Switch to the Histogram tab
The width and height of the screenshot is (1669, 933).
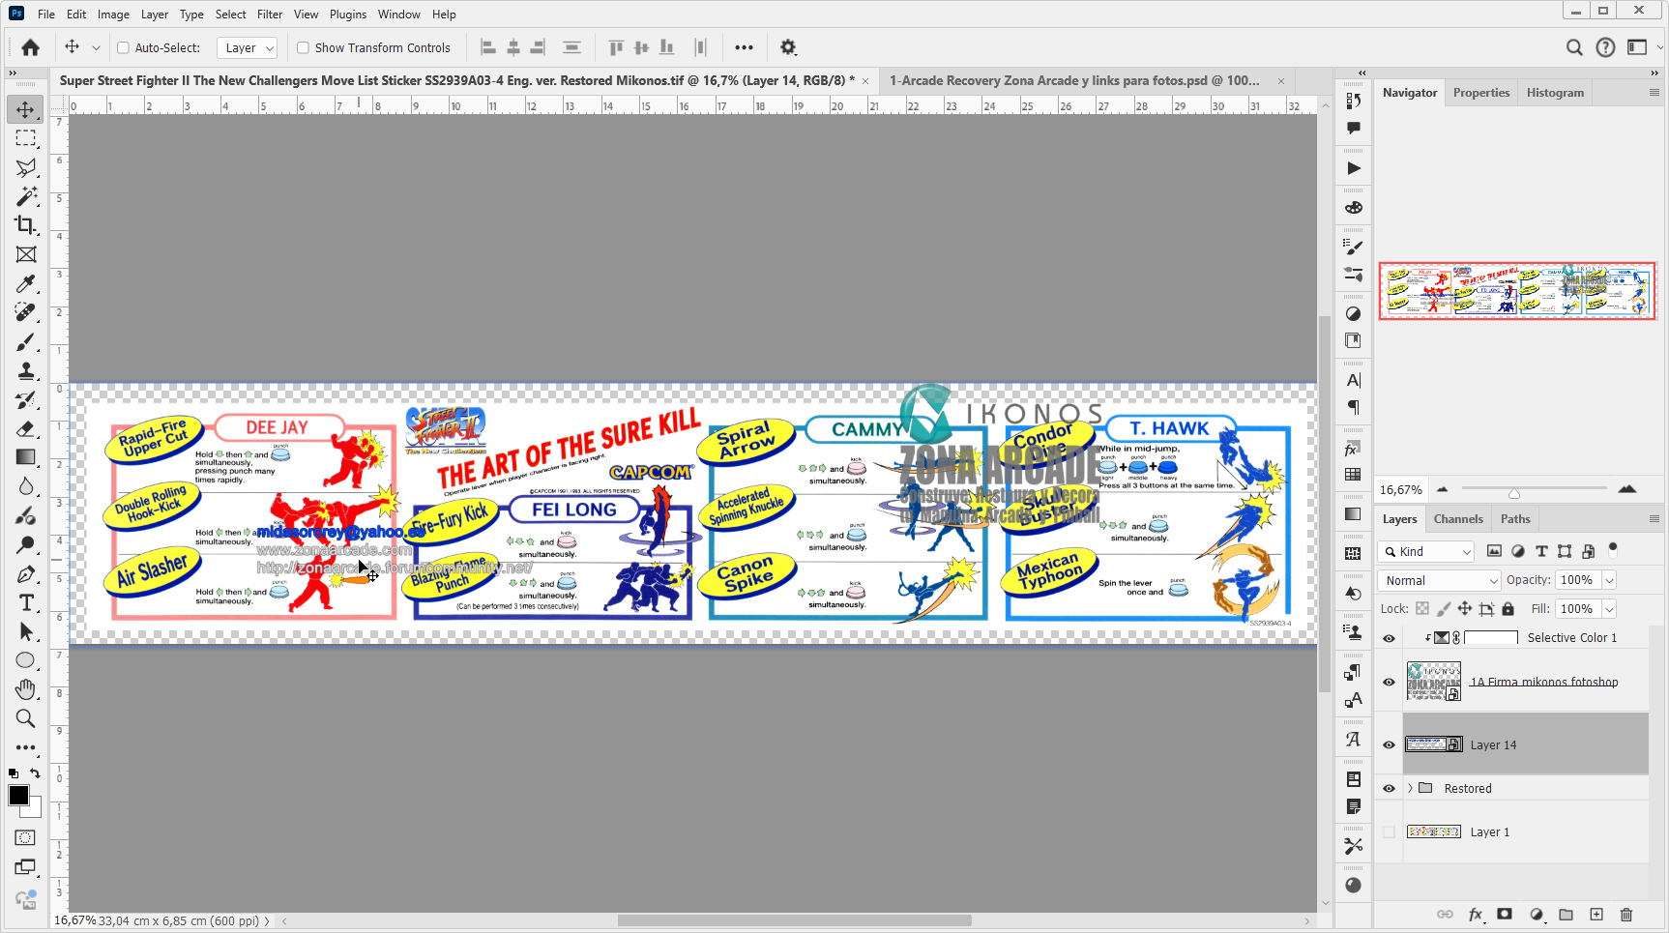[x=1555, y=93]
